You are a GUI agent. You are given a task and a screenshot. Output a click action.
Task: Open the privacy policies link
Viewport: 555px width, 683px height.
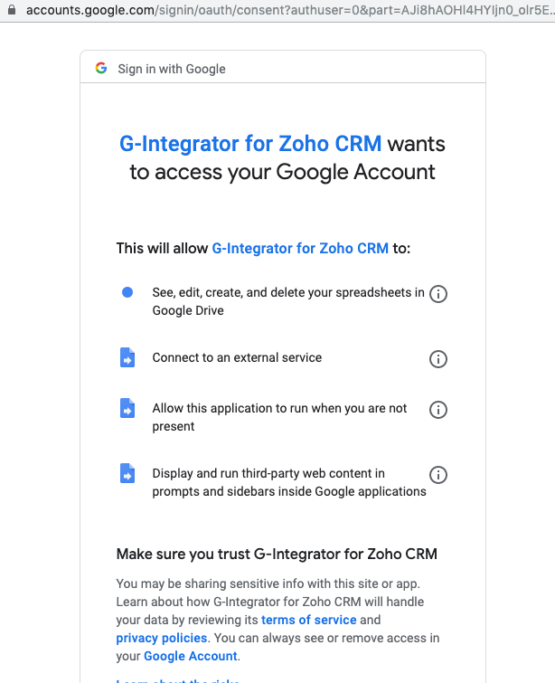point(162,638)
